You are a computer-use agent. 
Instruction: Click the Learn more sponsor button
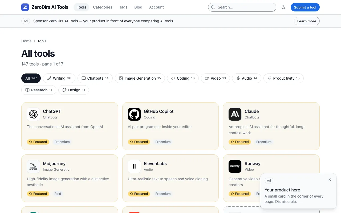point(307,21)
